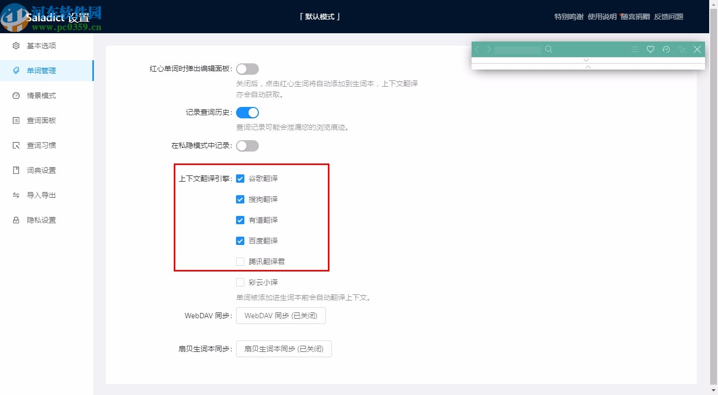The image size is (718, 395).
Task: Click the search input field in dict panel
Action: pyautogui.click(x=519, y=49)
